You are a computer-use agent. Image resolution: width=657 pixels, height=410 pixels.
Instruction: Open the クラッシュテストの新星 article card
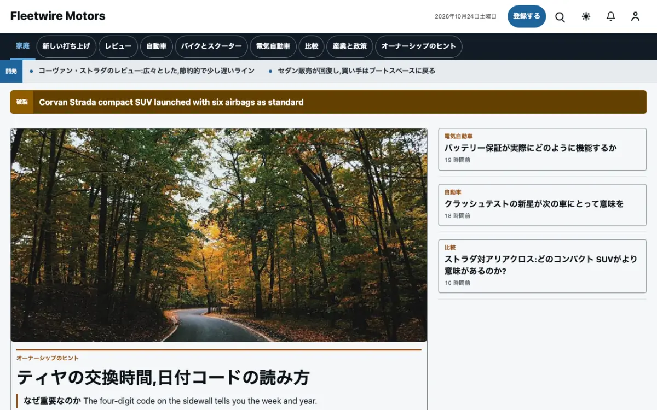click(543, 205)
